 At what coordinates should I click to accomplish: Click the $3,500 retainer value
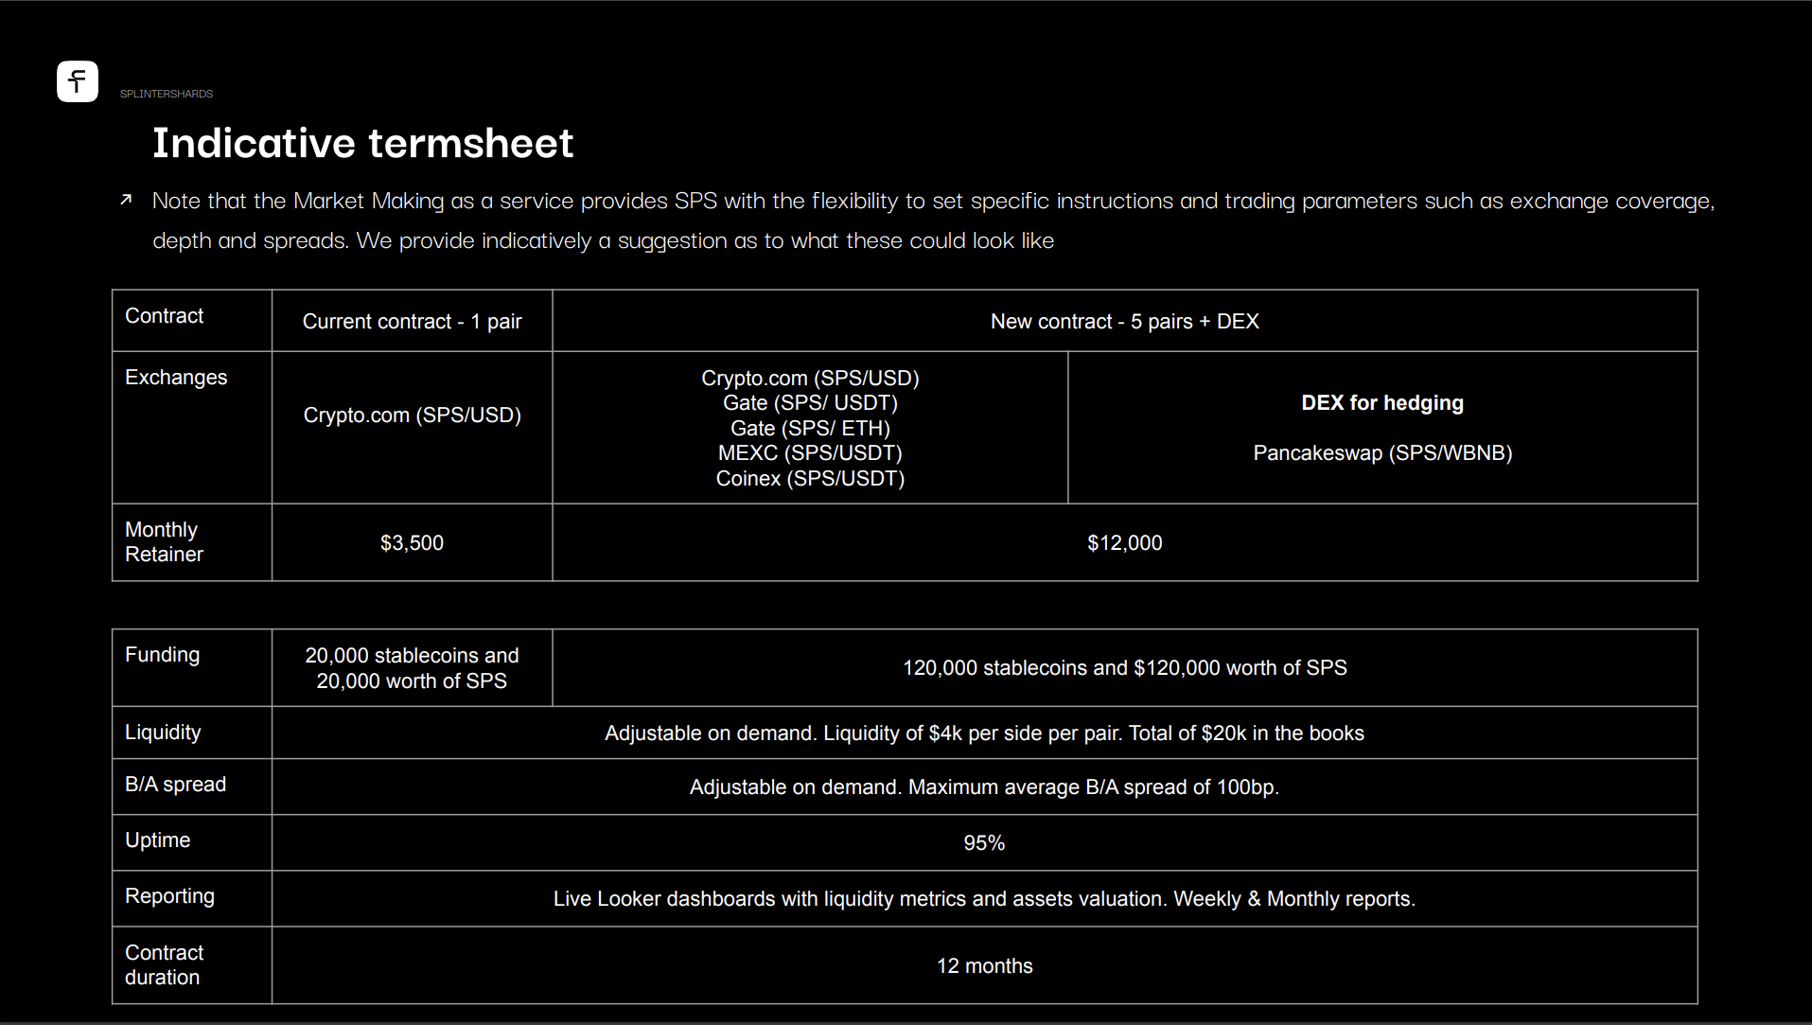413,543
